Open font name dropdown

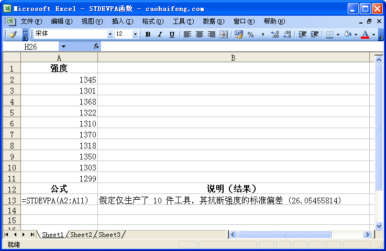[110, 35]
